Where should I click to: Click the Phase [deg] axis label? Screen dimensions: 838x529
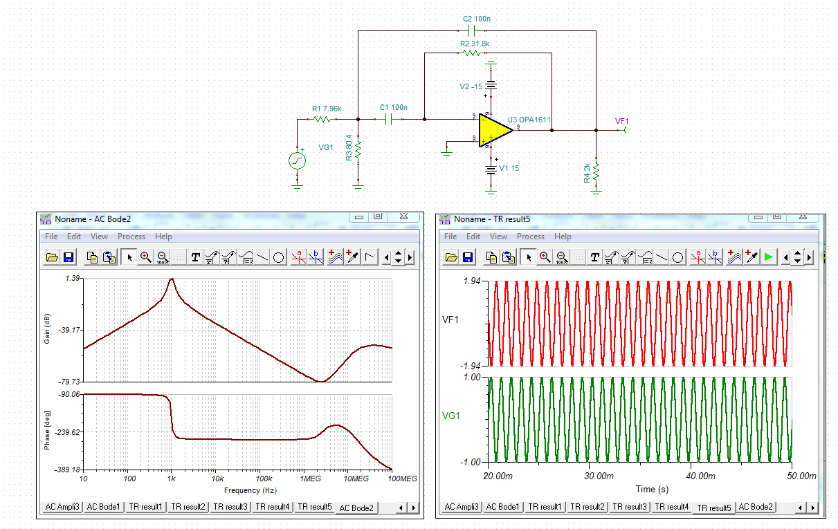47,431
